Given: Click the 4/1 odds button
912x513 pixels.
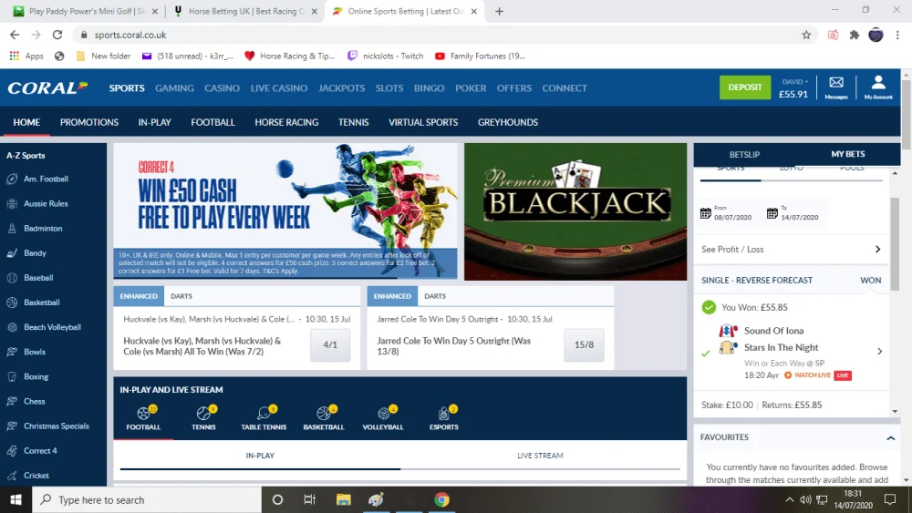Looking at the screenshot, I should pos(330,345).
